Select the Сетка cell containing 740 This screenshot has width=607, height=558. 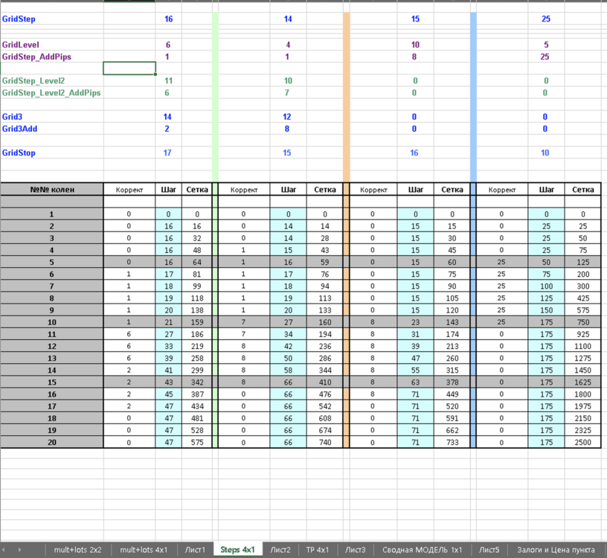325,442
